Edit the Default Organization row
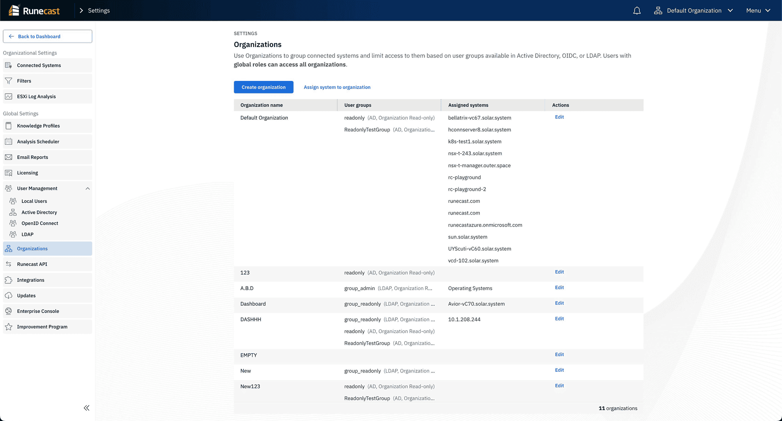Screen dimensions: 782x421 (559, 117)
